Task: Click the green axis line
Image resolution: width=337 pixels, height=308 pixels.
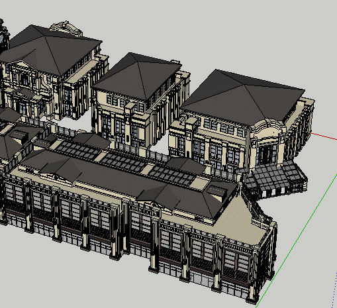Action: coord(296,242)
